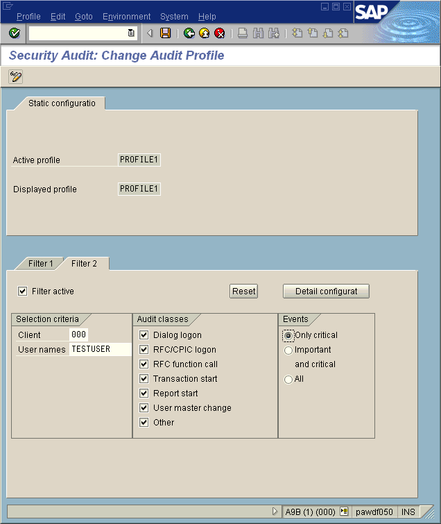Screen dimensions: 441x524
Task: Click the User names field TESTUSER
Action: pos(100,349)
